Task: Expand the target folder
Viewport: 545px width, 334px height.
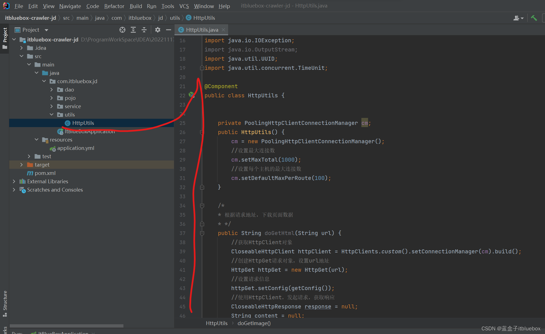Action: coord(21,165)
